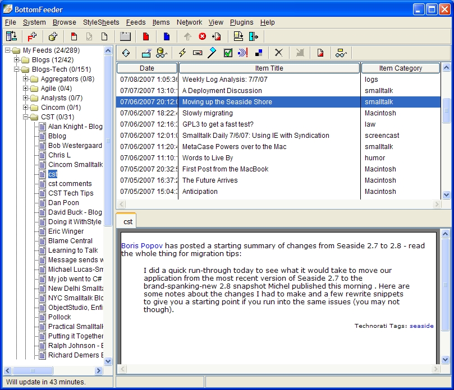Select the item 'Anticipation'

278,192
